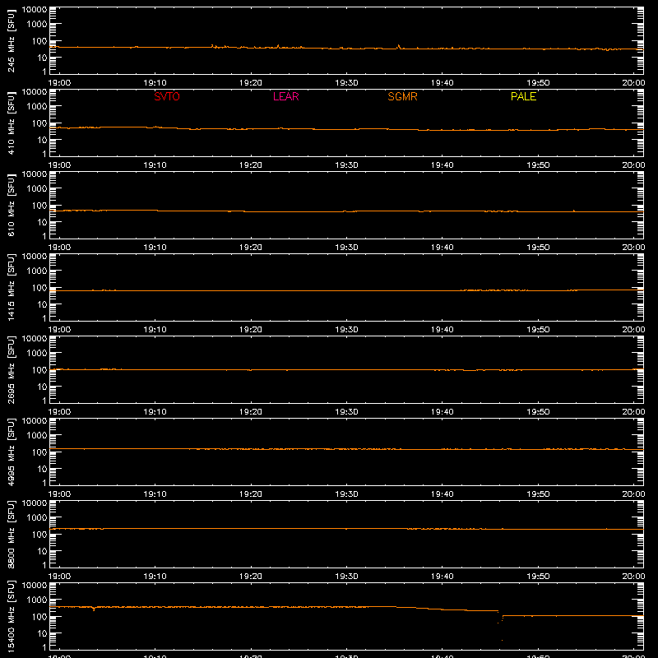Click the magenta LEAR station label
This screenshot has height=658, width=658.
[285, 96]
